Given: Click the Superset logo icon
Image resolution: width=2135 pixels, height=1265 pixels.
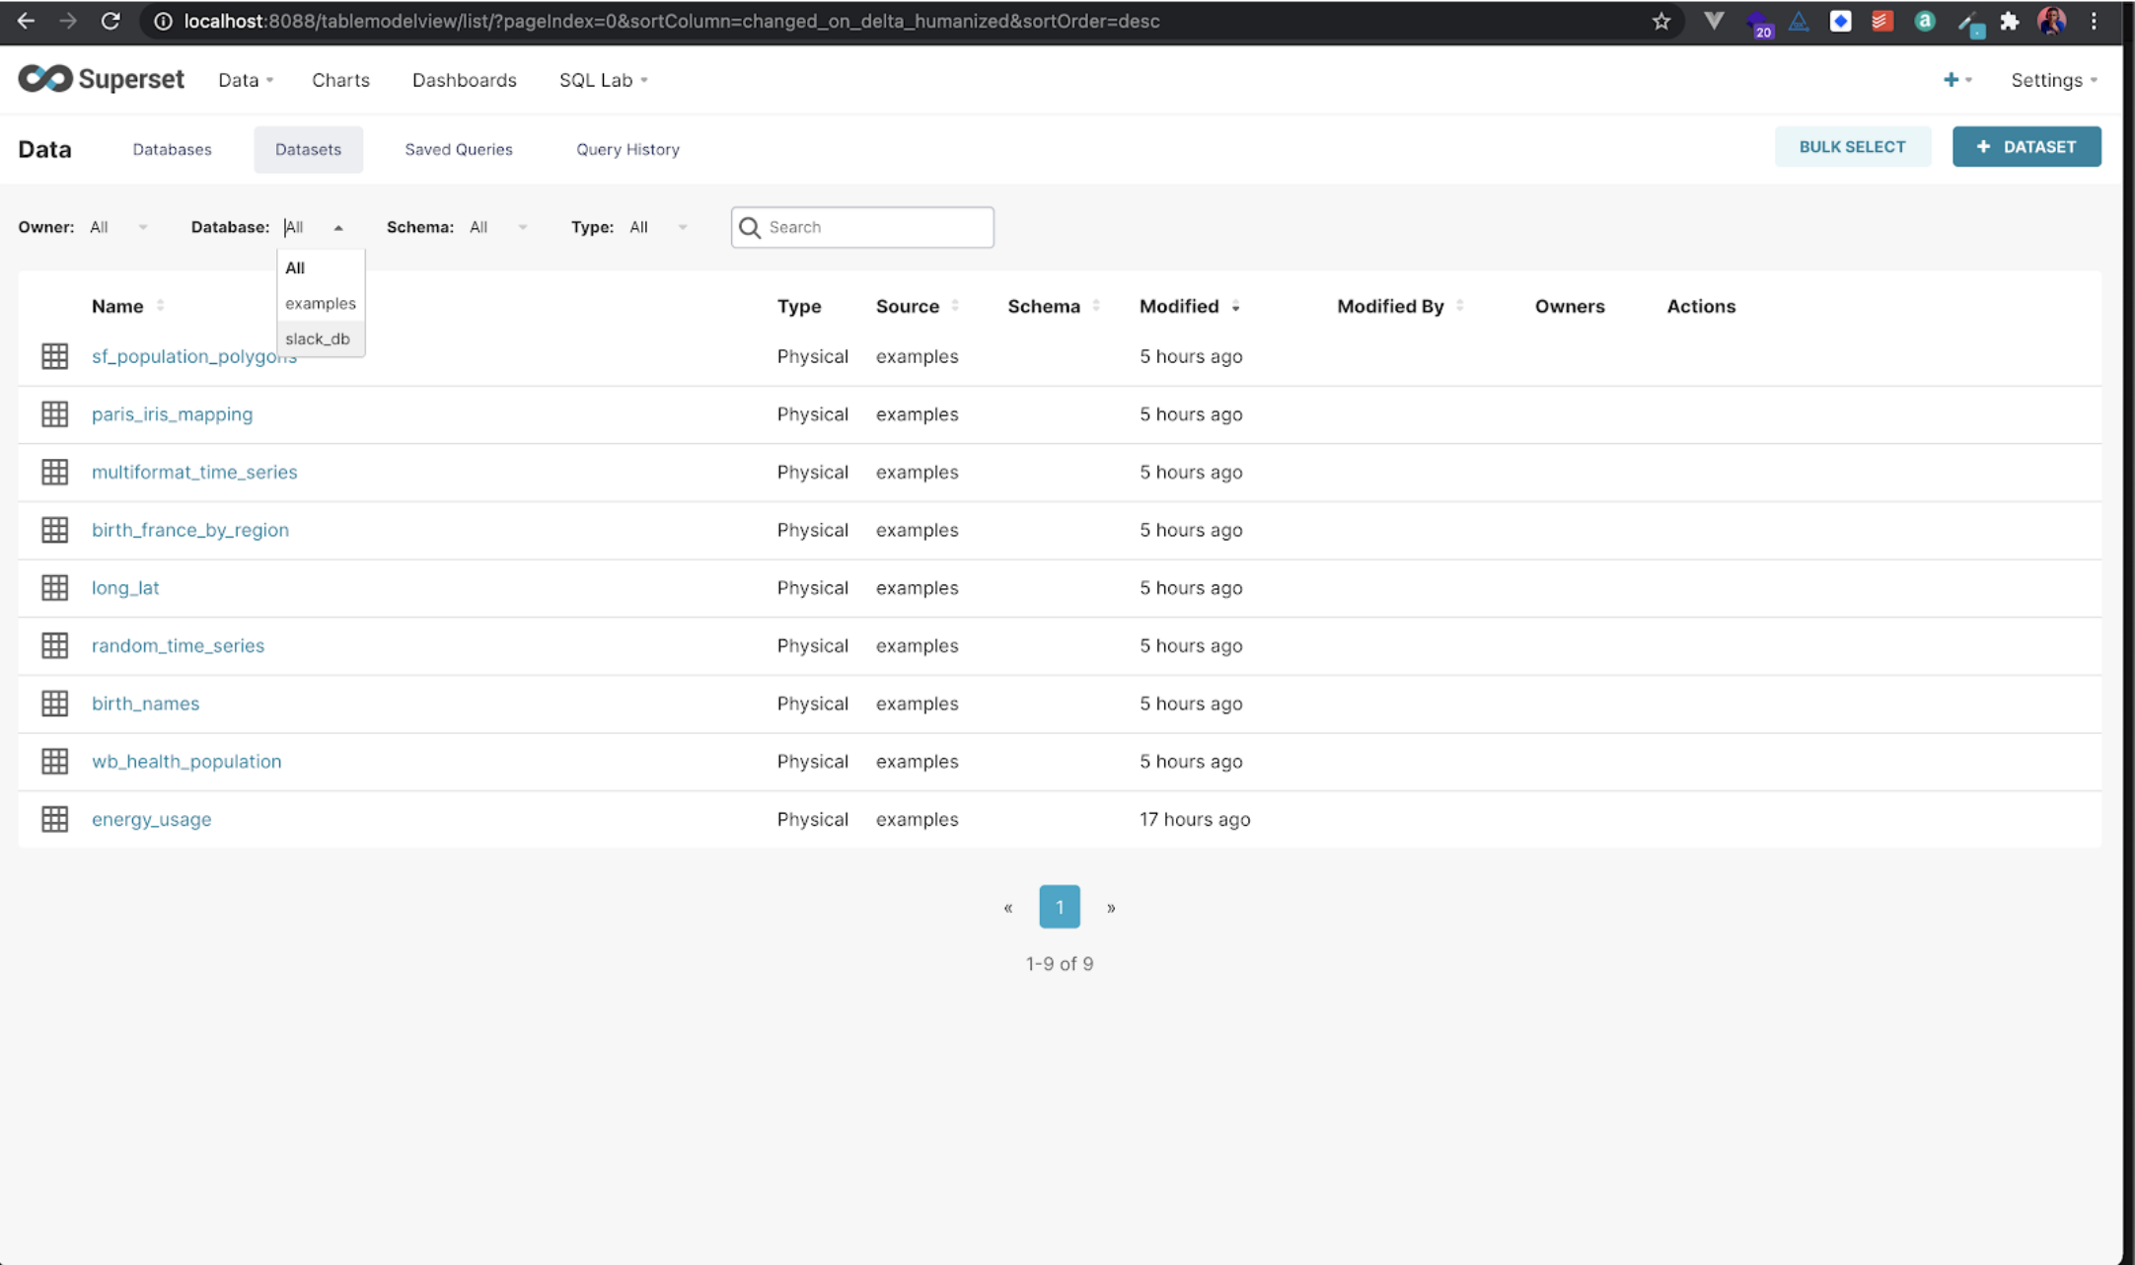Looking at the screenshot, I should [45, 79].
